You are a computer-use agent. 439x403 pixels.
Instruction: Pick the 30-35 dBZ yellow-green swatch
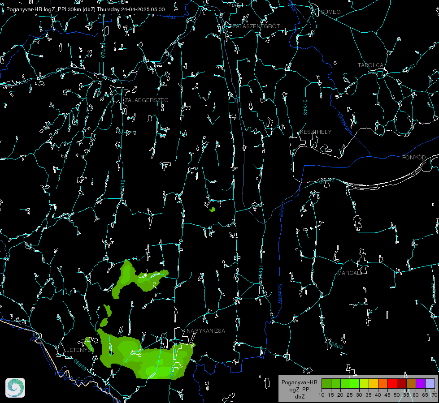click(364, 383)
